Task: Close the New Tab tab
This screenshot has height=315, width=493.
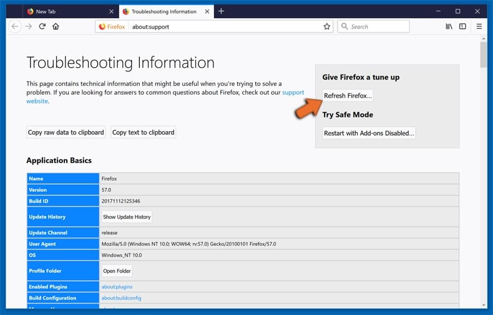Action: coord(111,12)
